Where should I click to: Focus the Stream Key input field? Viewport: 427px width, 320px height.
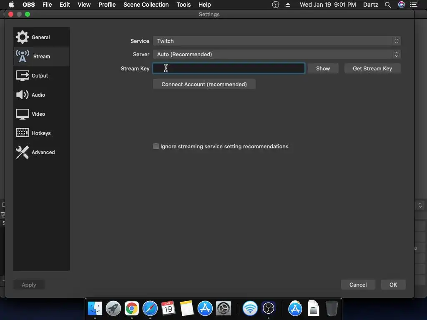tap(229, 68)
